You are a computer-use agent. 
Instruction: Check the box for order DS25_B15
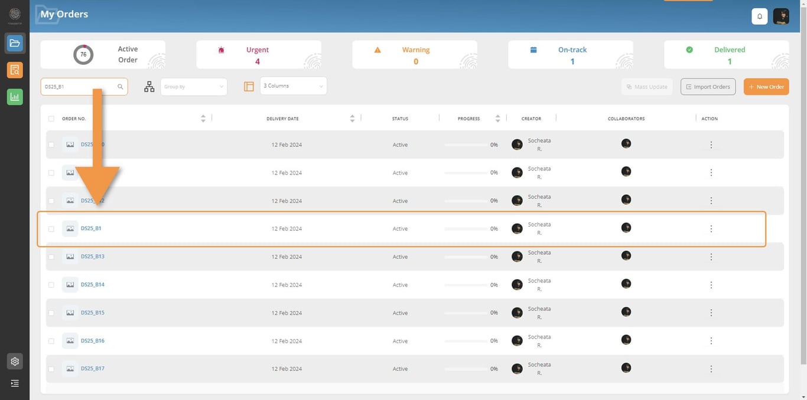pyautogui.click(x=51, y=313)
